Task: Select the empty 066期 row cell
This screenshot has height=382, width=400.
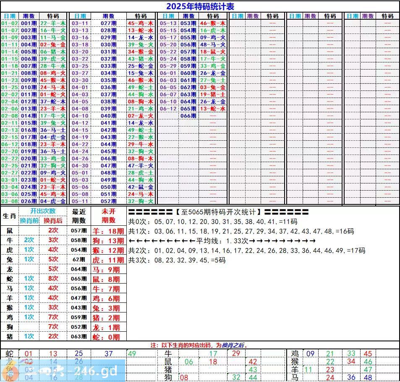Action: 188,116
